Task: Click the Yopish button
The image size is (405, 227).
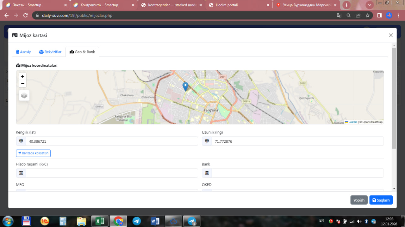Action: [359, 200]
